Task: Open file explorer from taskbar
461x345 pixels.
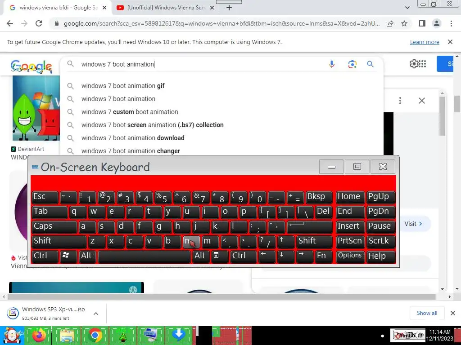Action: coord(67,336)
